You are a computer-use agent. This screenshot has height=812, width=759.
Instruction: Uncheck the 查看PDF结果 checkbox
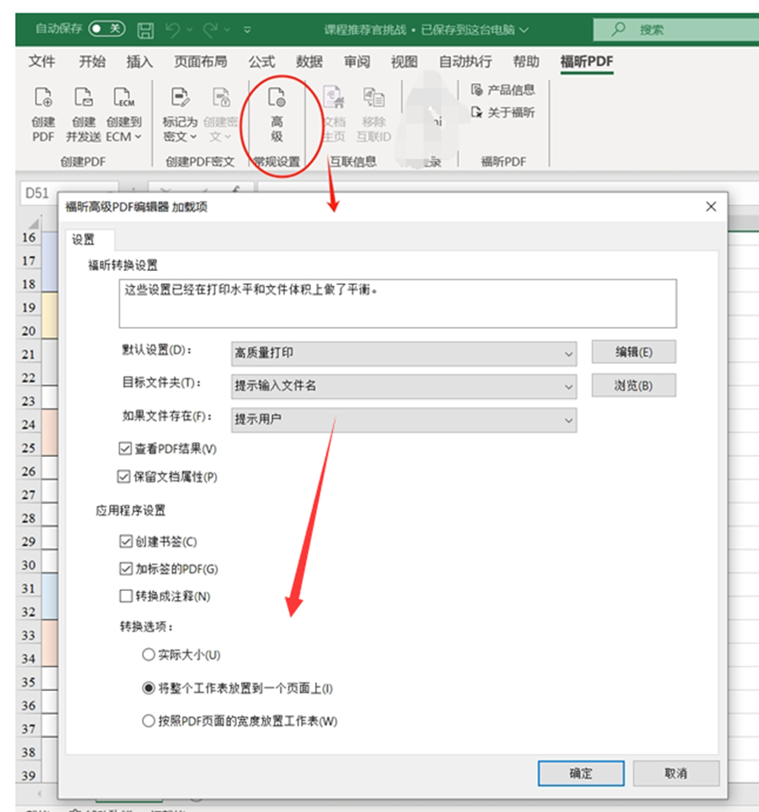coord(125,449)
